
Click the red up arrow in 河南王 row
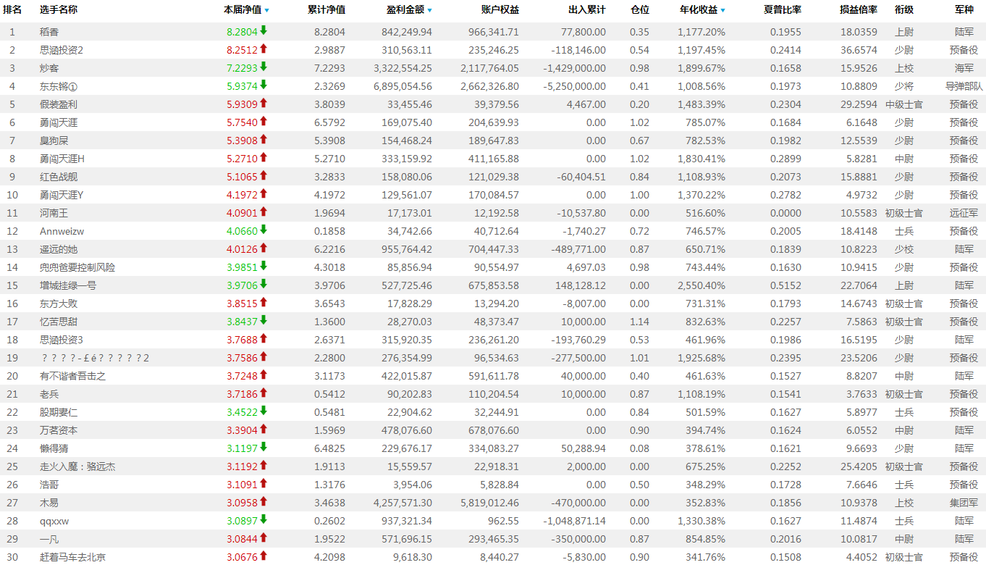264,212
